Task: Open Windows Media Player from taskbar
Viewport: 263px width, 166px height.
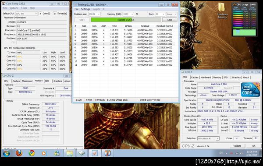Action: click(44, 153)
